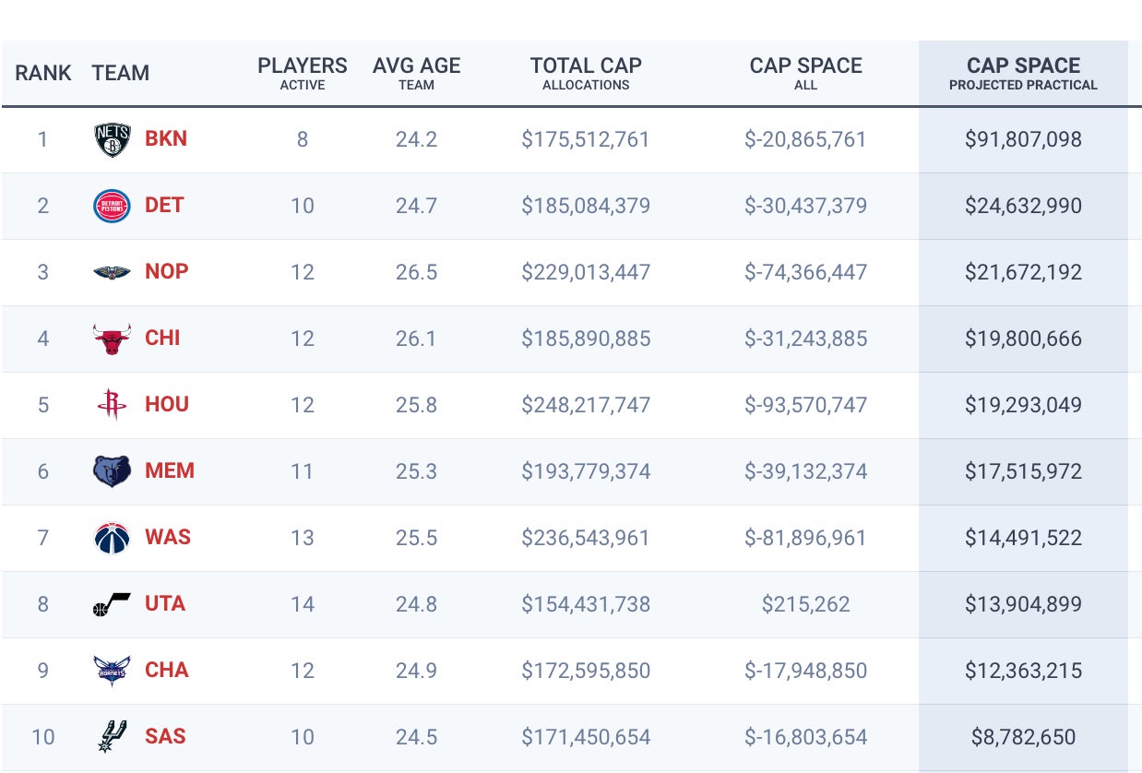Sort by Cap Space Projected Practical header
This screenshot has height=773, width=1142.
(x=1023, y=74)
